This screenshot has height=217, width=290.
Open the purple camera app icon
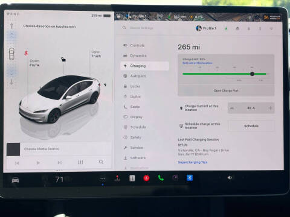175,178
